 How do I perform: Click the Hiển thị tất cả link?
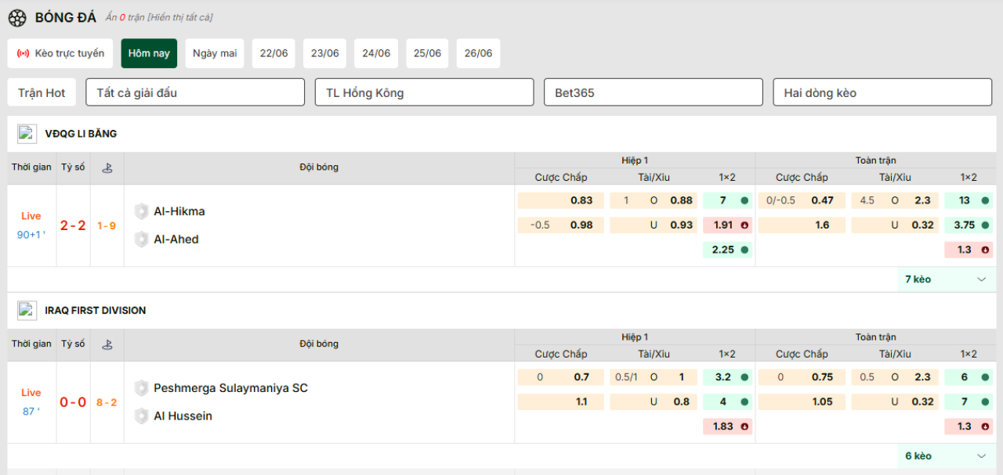click(x=182, y=17)
